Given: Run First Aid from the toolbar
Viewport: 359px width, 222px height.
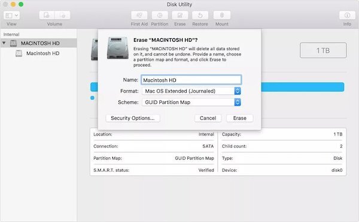Looking at the screenshot, I should click(x=139, y=16).
